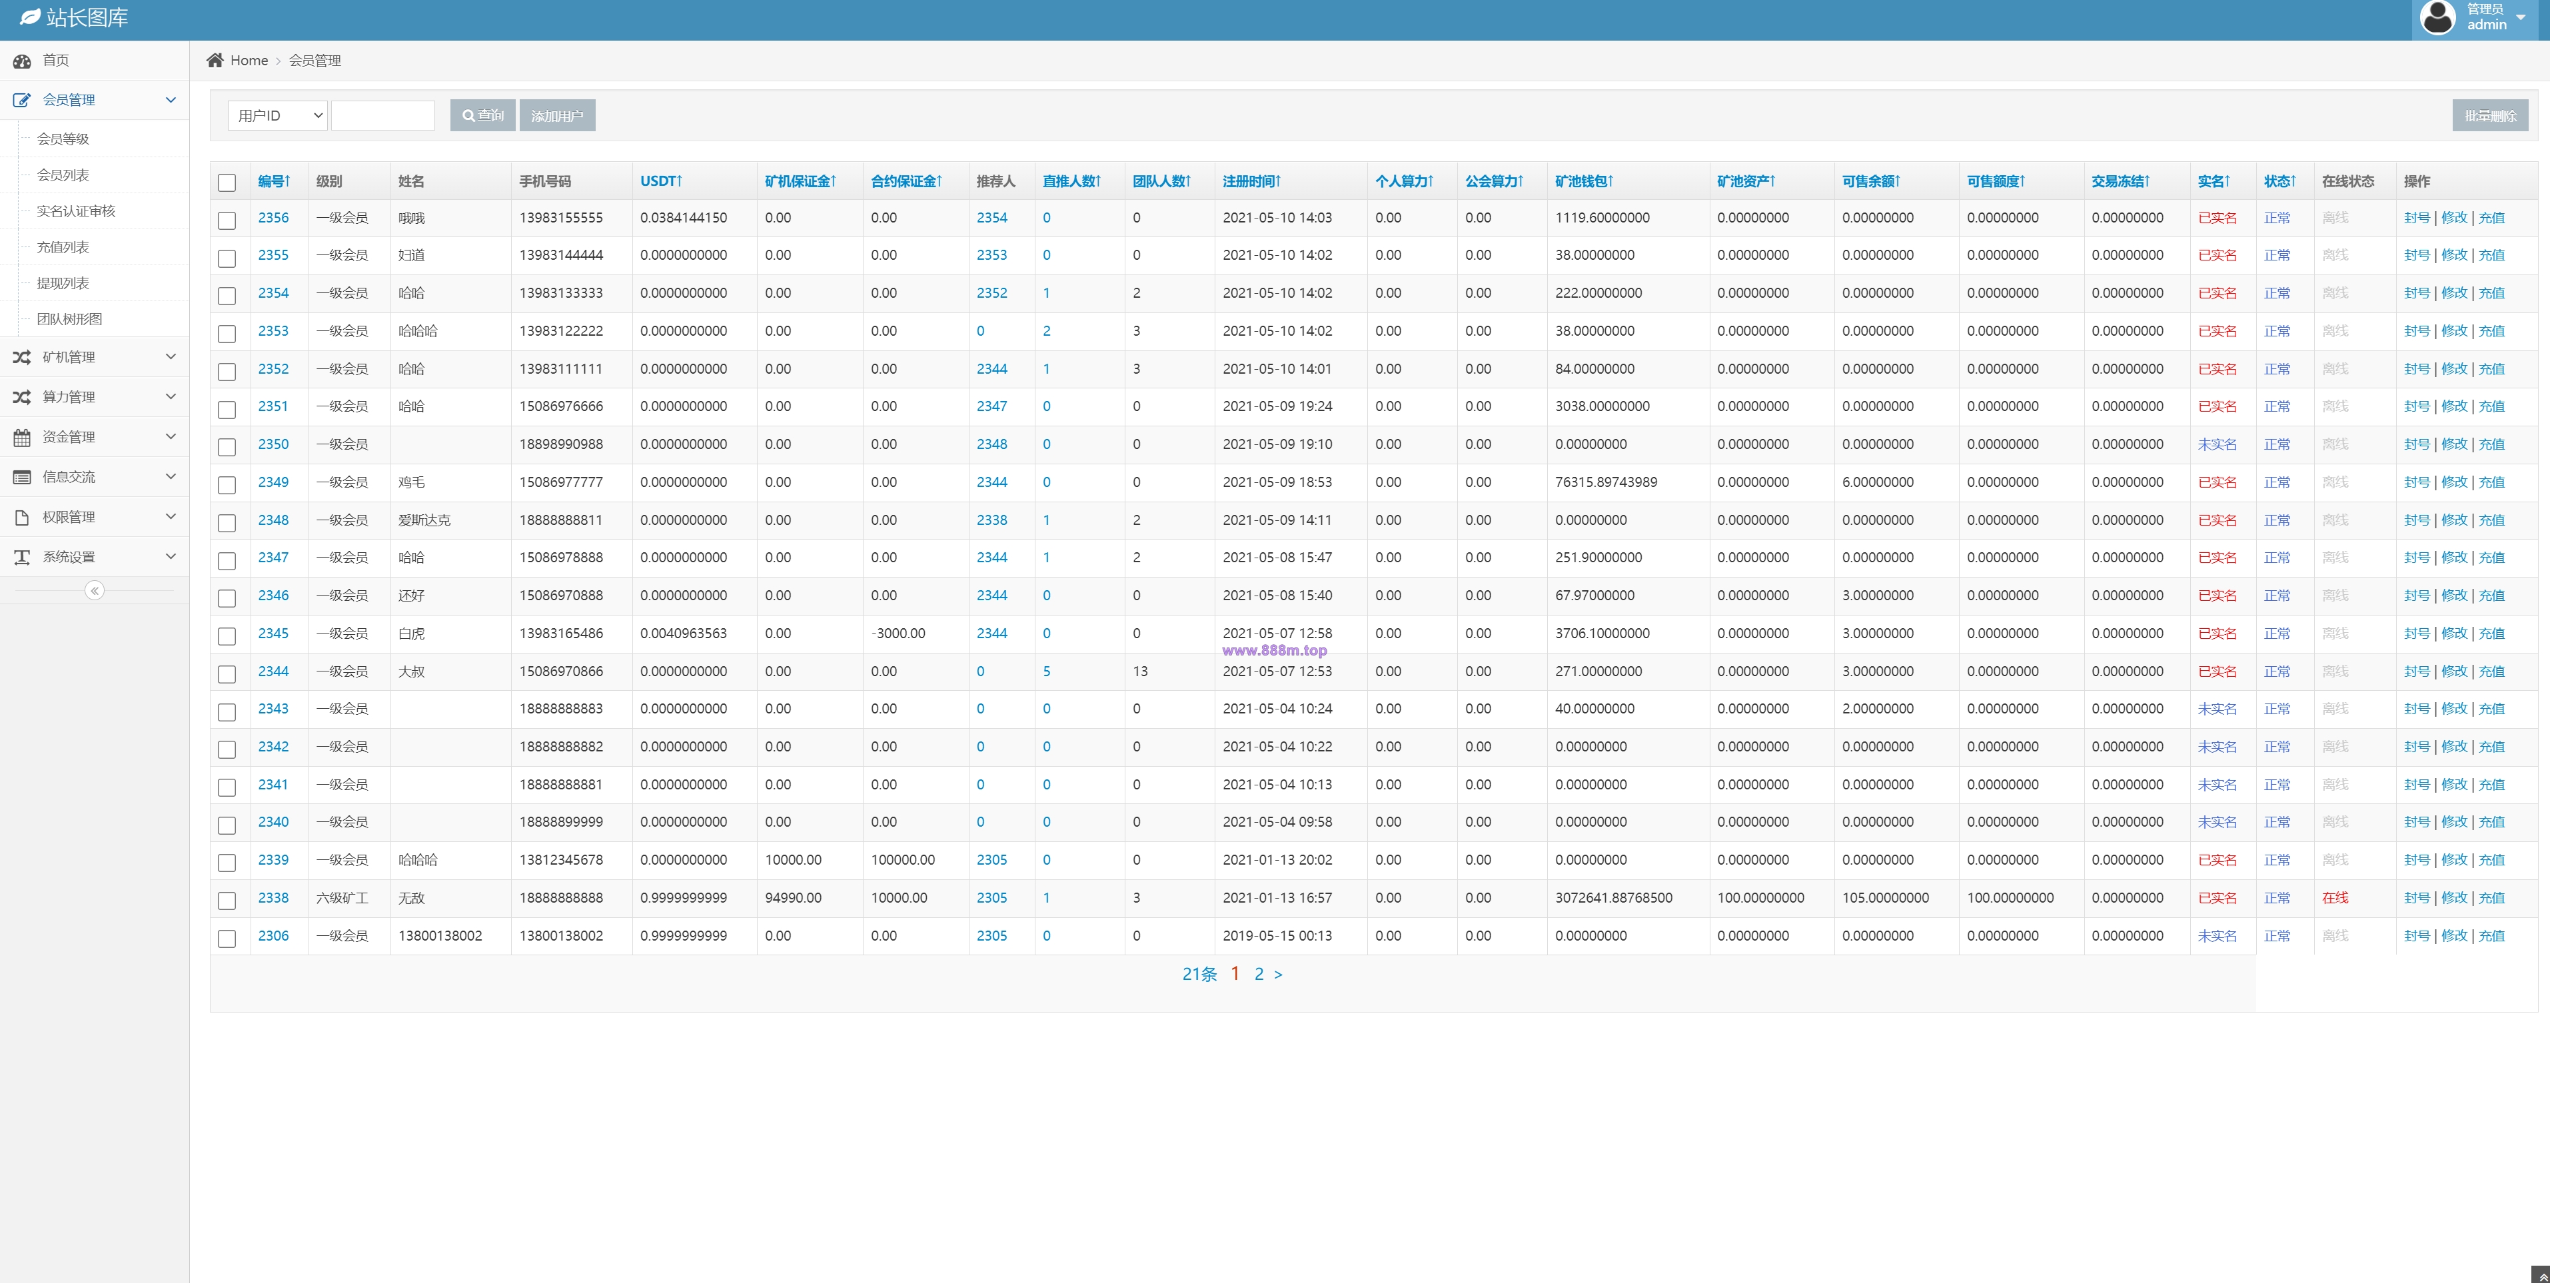Image resolution: width=2550 pixels, height=1283 pixels.
Task: Check the box for member 2345
Action: click(x=227, y=637)
